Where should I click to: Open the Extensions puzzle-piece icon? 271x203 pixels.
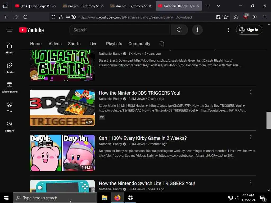point(236,17)
